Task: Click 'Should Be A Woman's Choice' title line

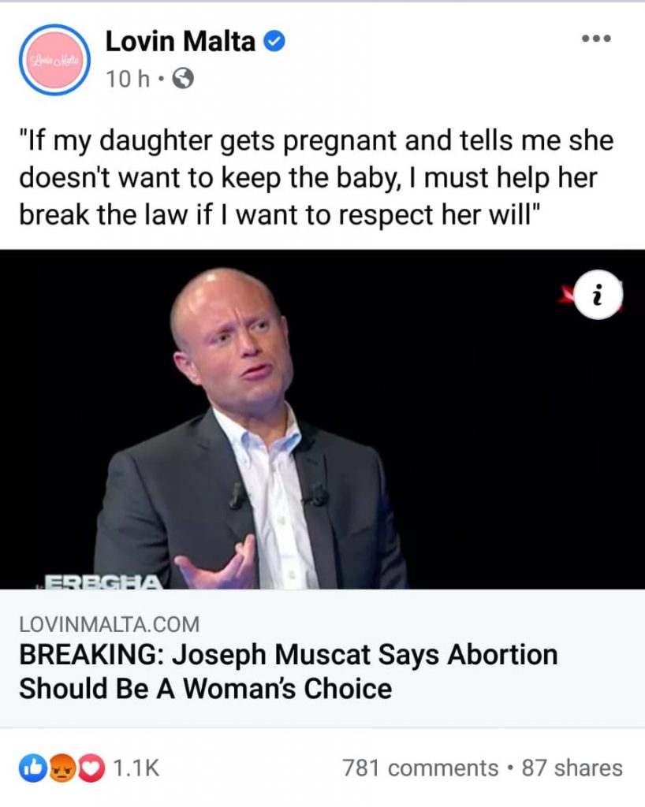Action: 205,689
